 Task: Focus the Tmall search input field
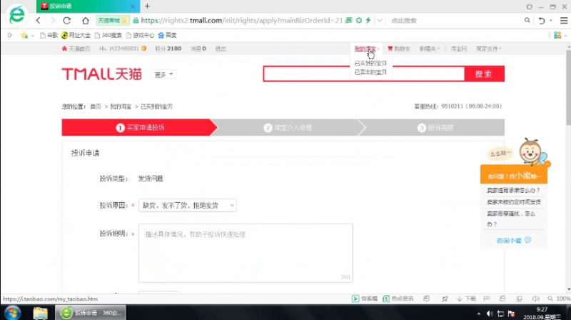coord(364,74)
